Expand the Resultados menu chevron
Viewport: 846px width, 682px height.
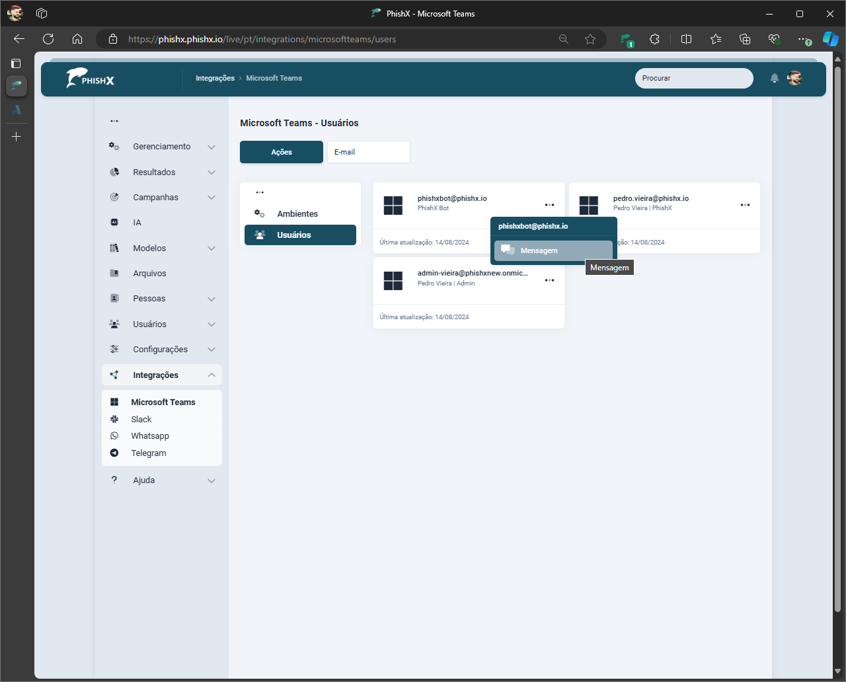point(211,172)
